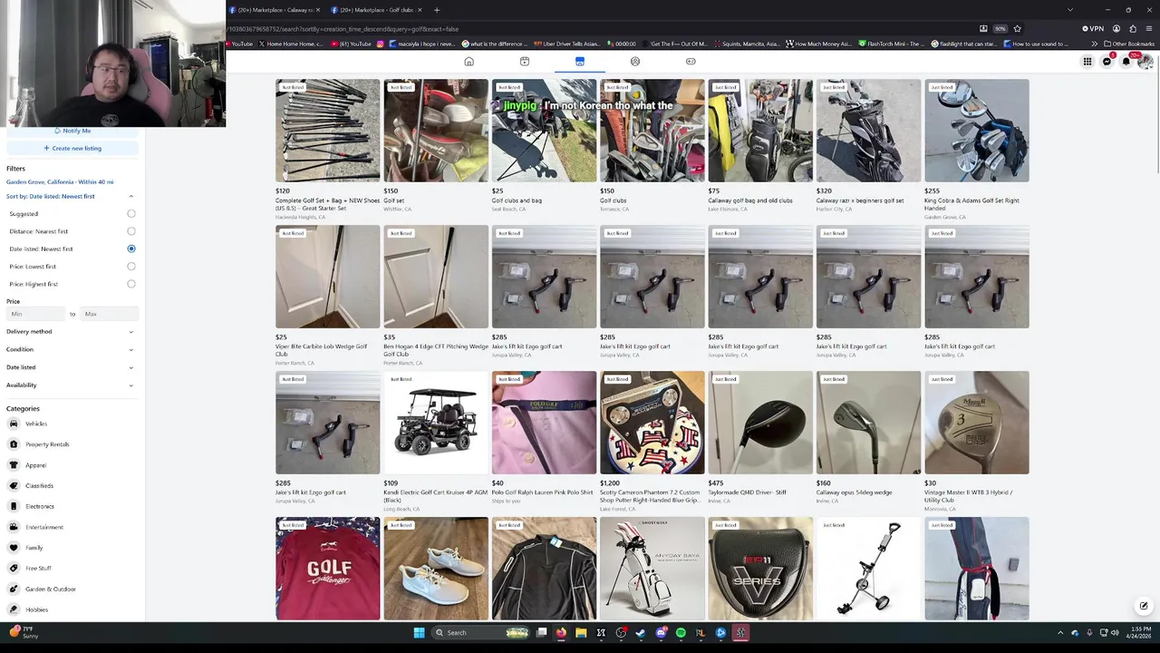Switch to Marketplace Golf clubs tab

point(376,10)
